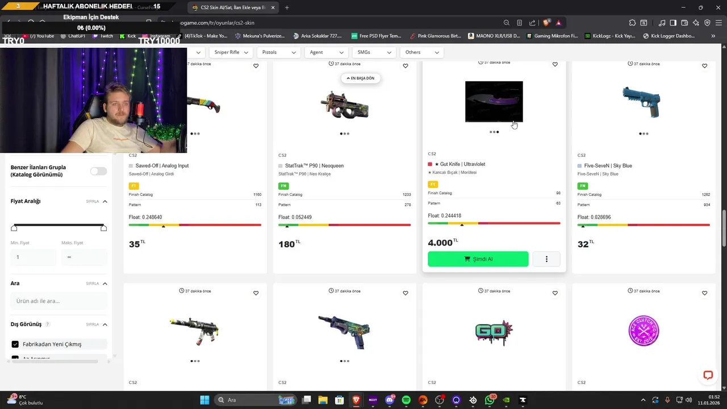Open the MAONO XLR/USB bookmark
The width and height of the screenshot is (727, 409).
tap(494, 36)
